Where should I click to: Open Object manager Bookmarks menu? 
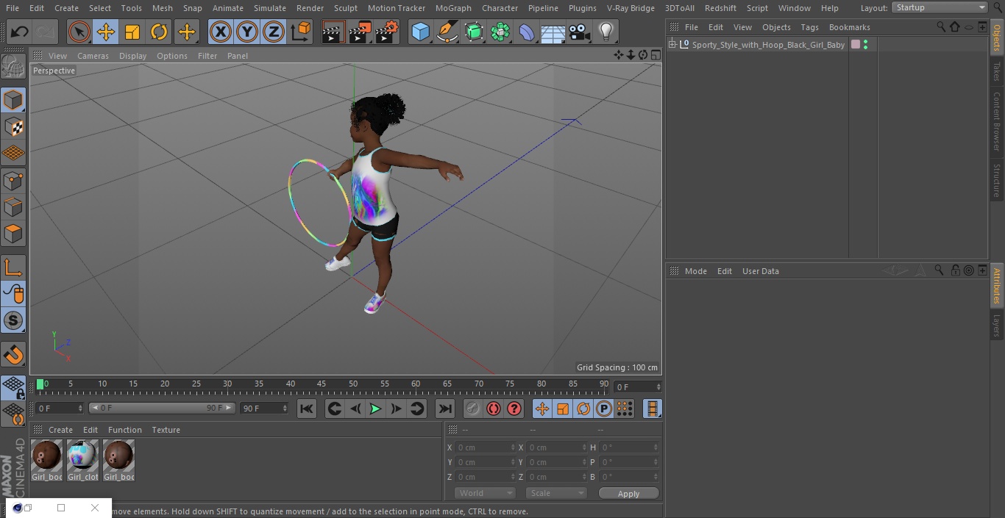pos(849,27)
